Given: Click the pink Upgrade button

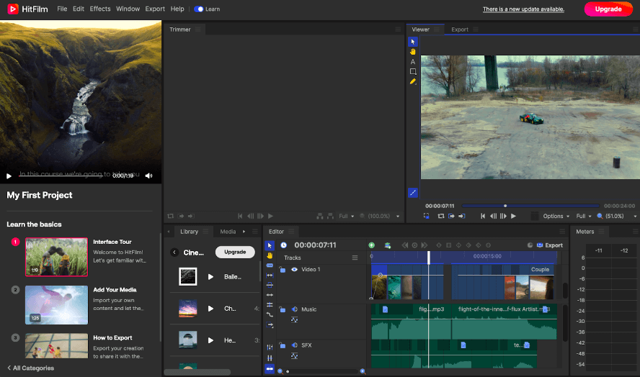Looking at the screenshot, I should click(x=608, y=9).
